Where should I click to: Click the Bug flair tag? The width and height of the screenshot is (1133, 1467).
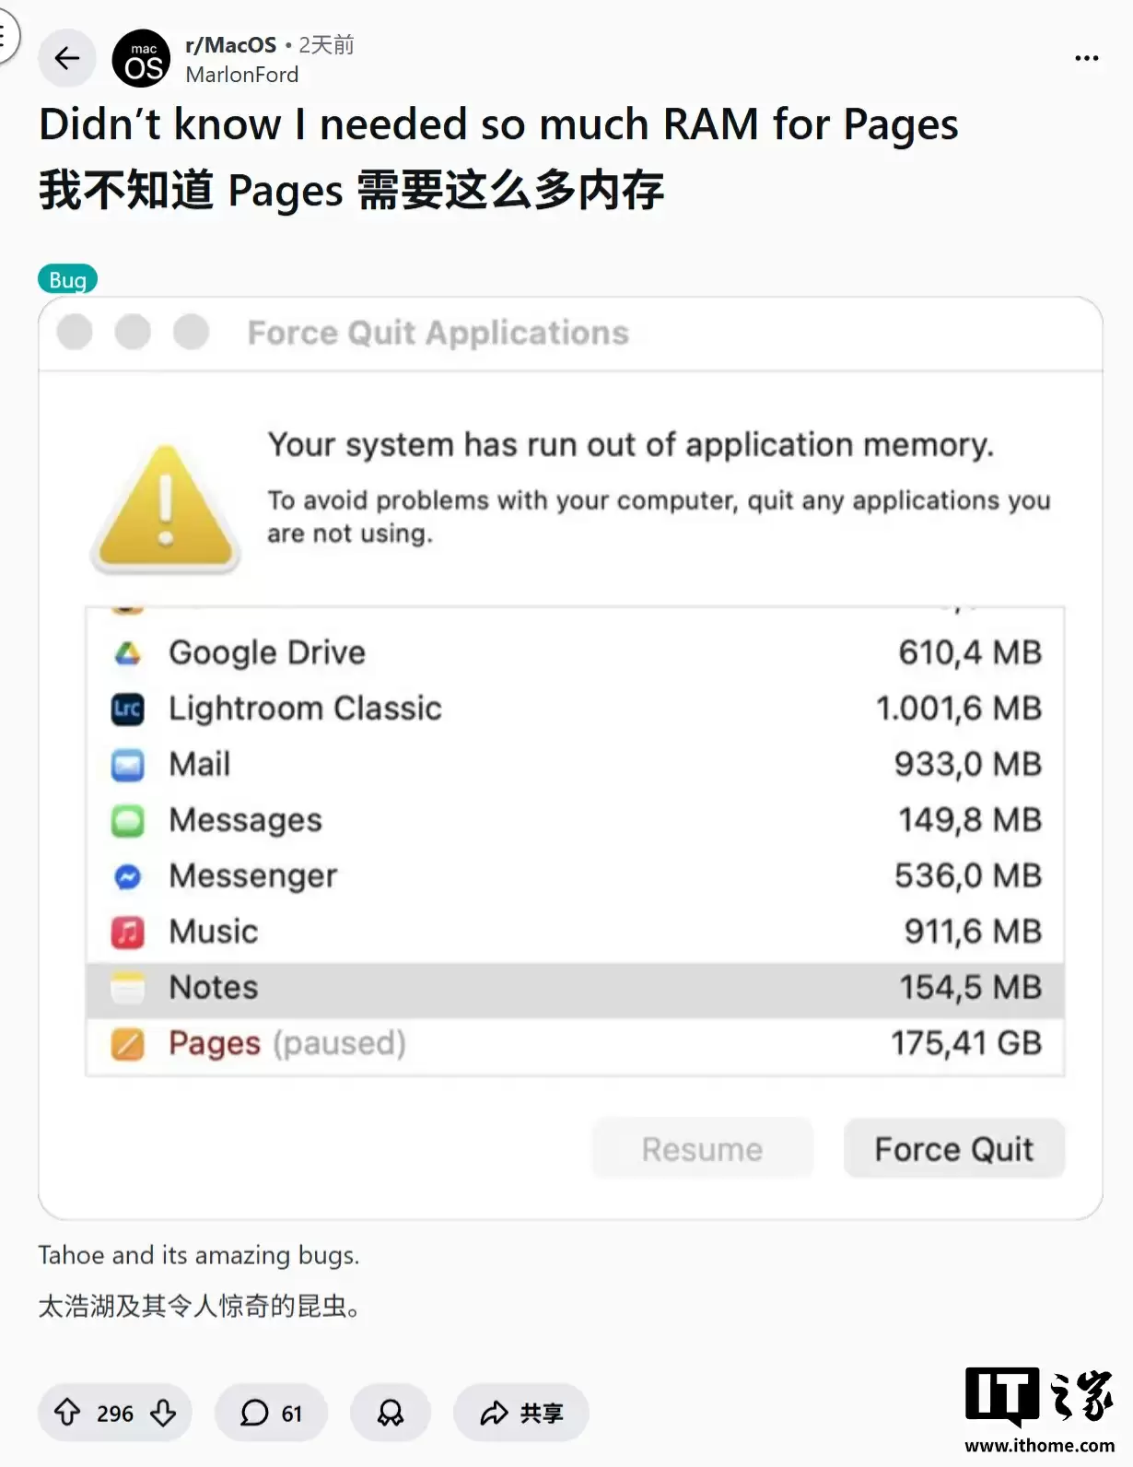pyautogui.click(x=67, y=279)
